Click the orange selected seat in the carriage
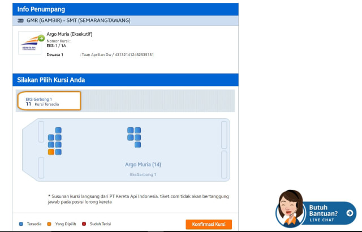This screenshot has height=232, width=362. pos(51,152)
